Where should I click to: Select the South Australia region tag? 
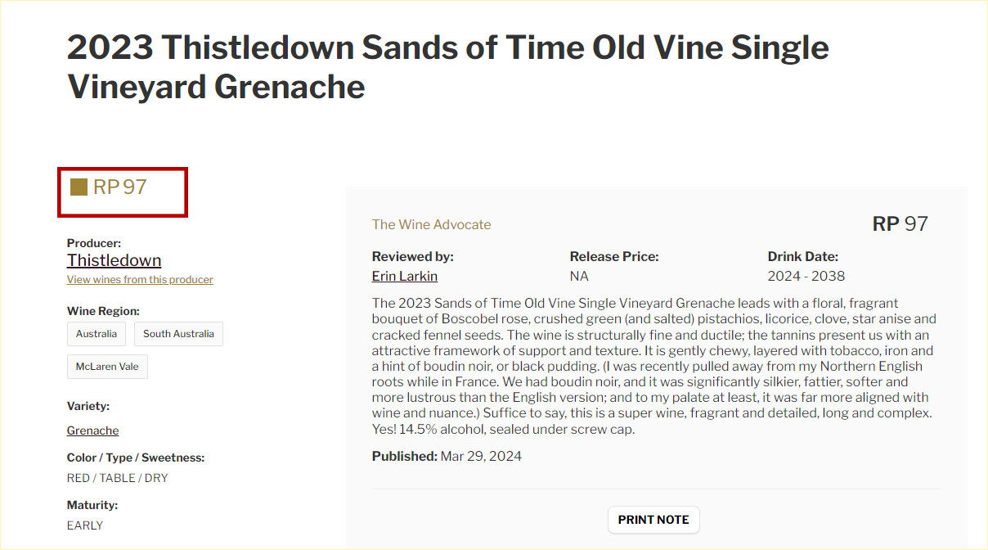[x=178, y=334]
